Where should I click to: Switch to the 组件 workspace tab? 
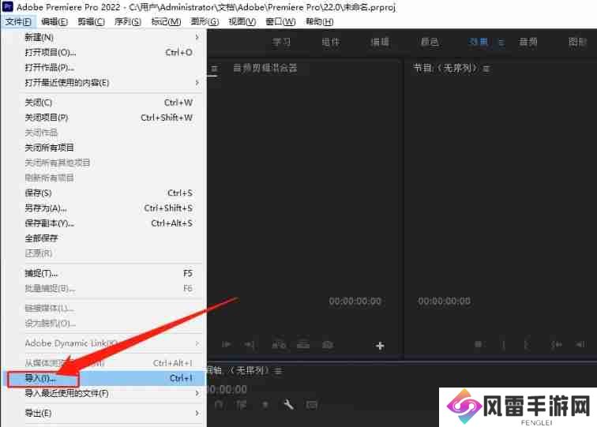330,42
